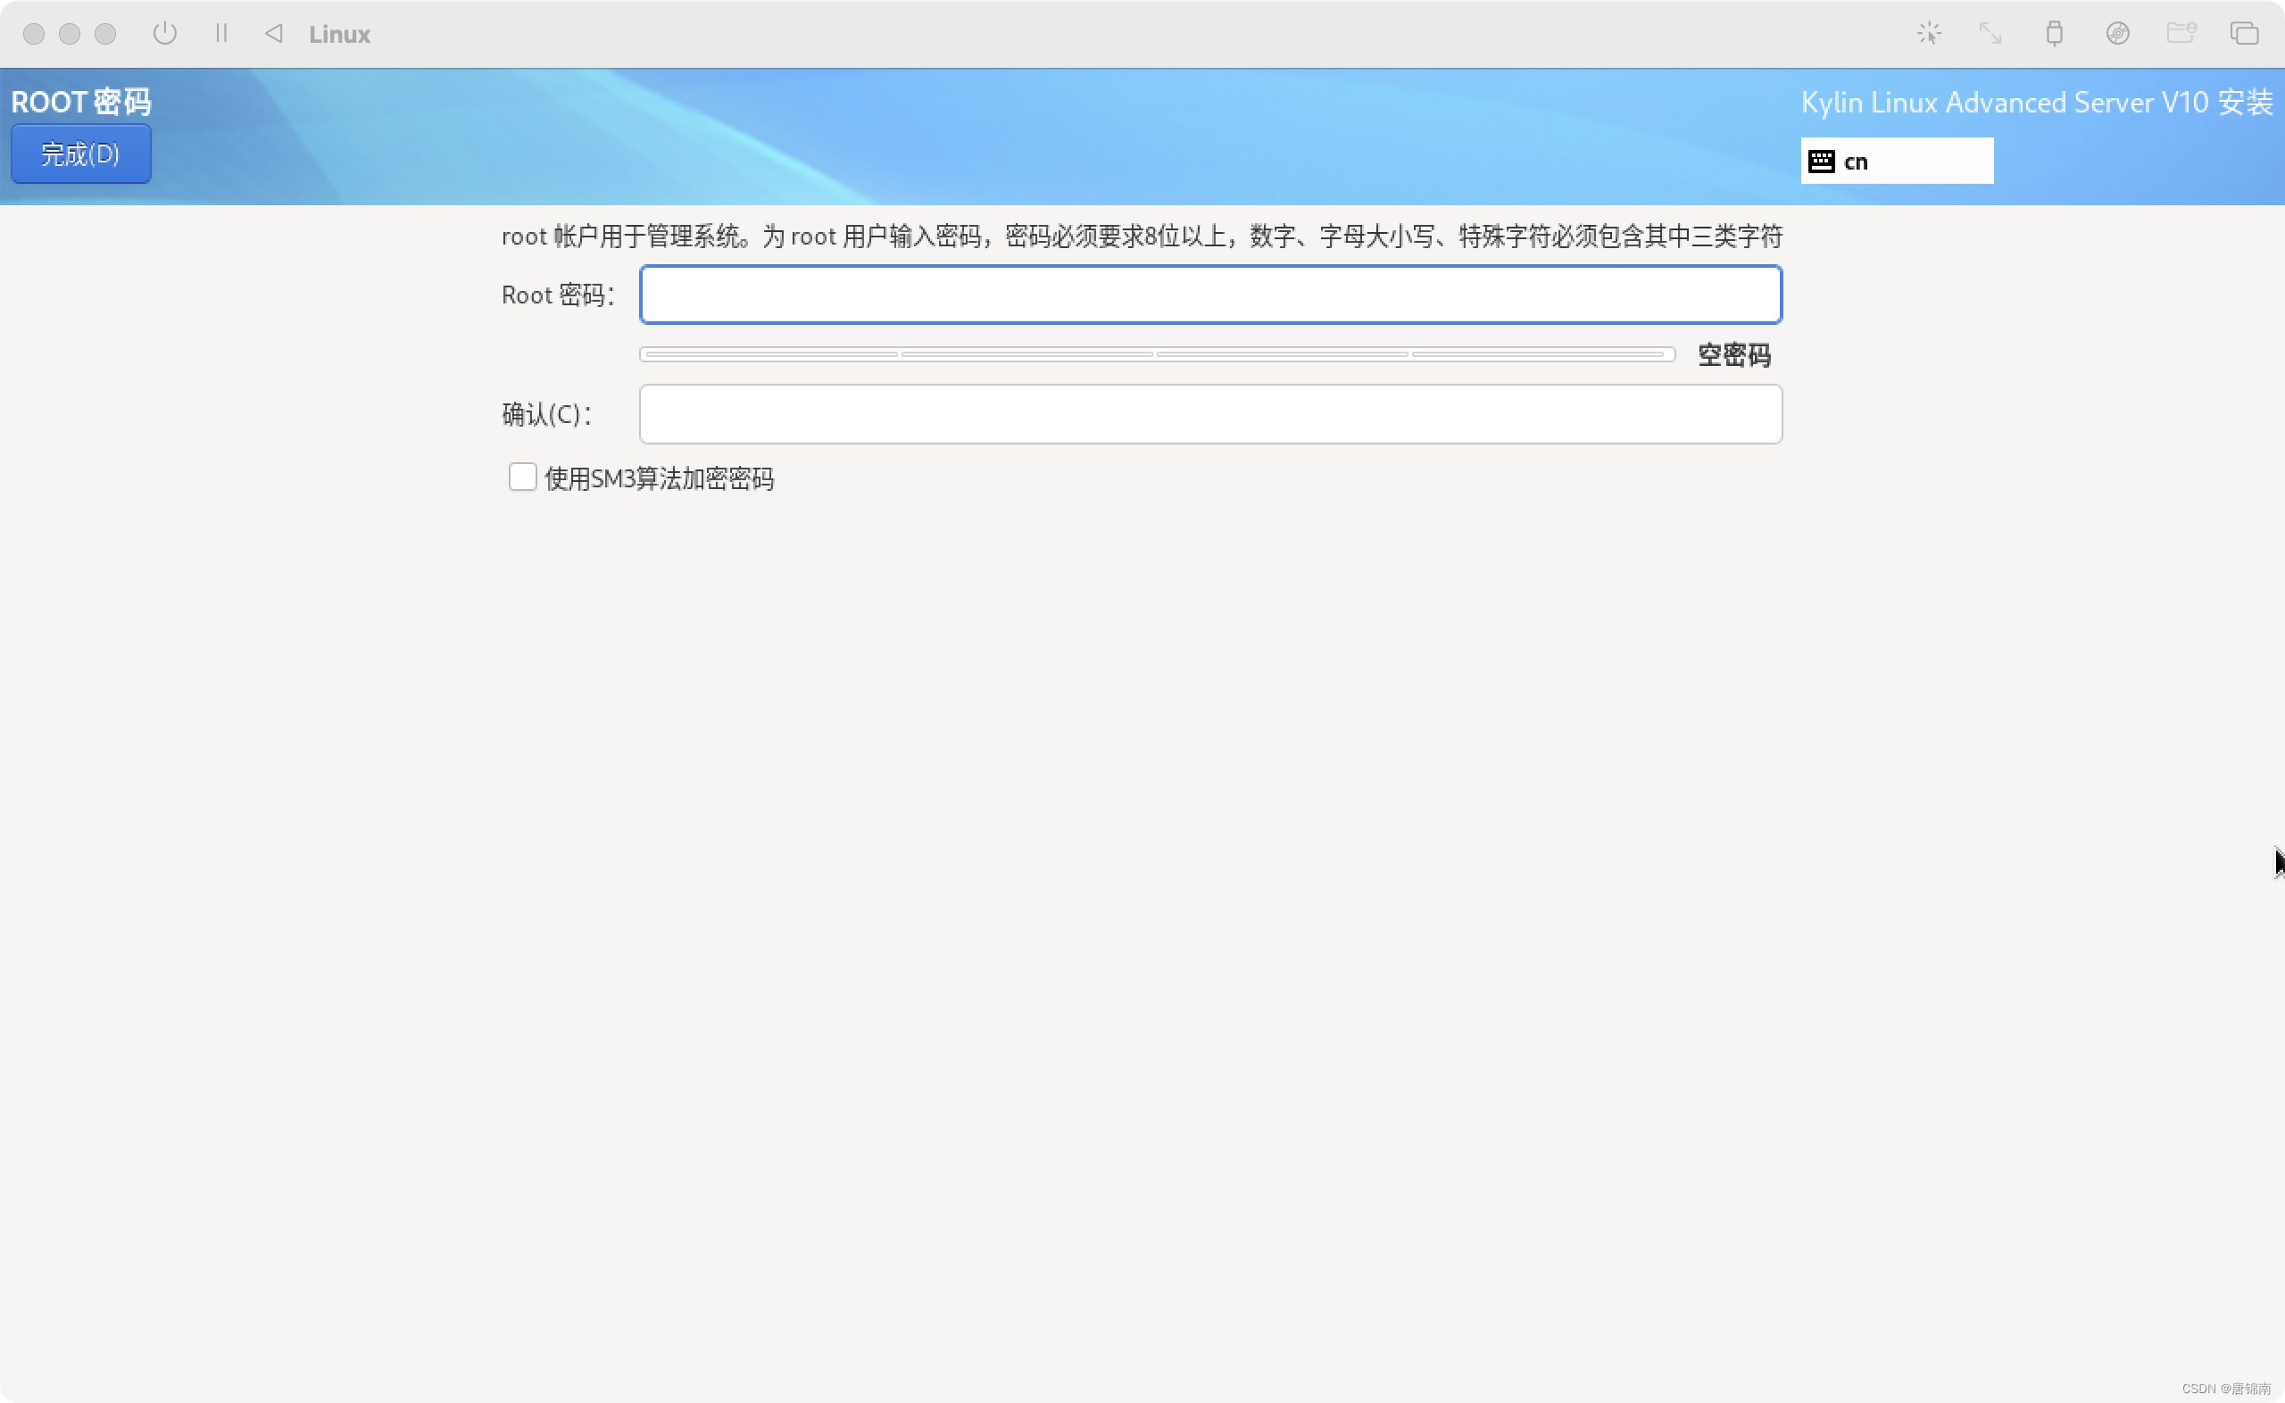Click the overlapping windows icon
The width and height of the screenshot is (2285, 1403).
click(x=2243, y=33)
